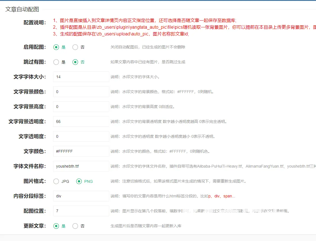This screenshot has height=241, width=316.
Task: Click the 启用配图 label
Action: tap(35, 47)
